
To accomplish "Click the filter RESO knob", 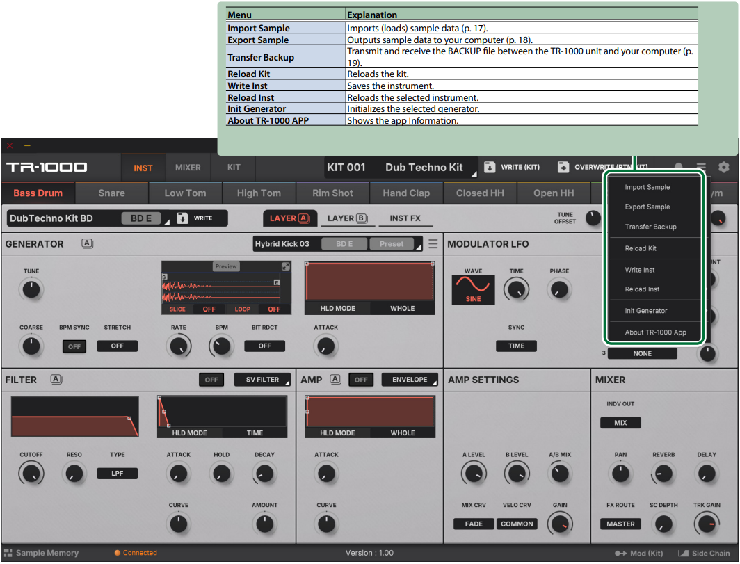I will pyautogui.click(x=74, y=474).
